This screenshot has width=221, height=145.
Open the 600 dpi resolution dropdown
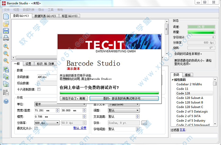(x=47, y=123)
